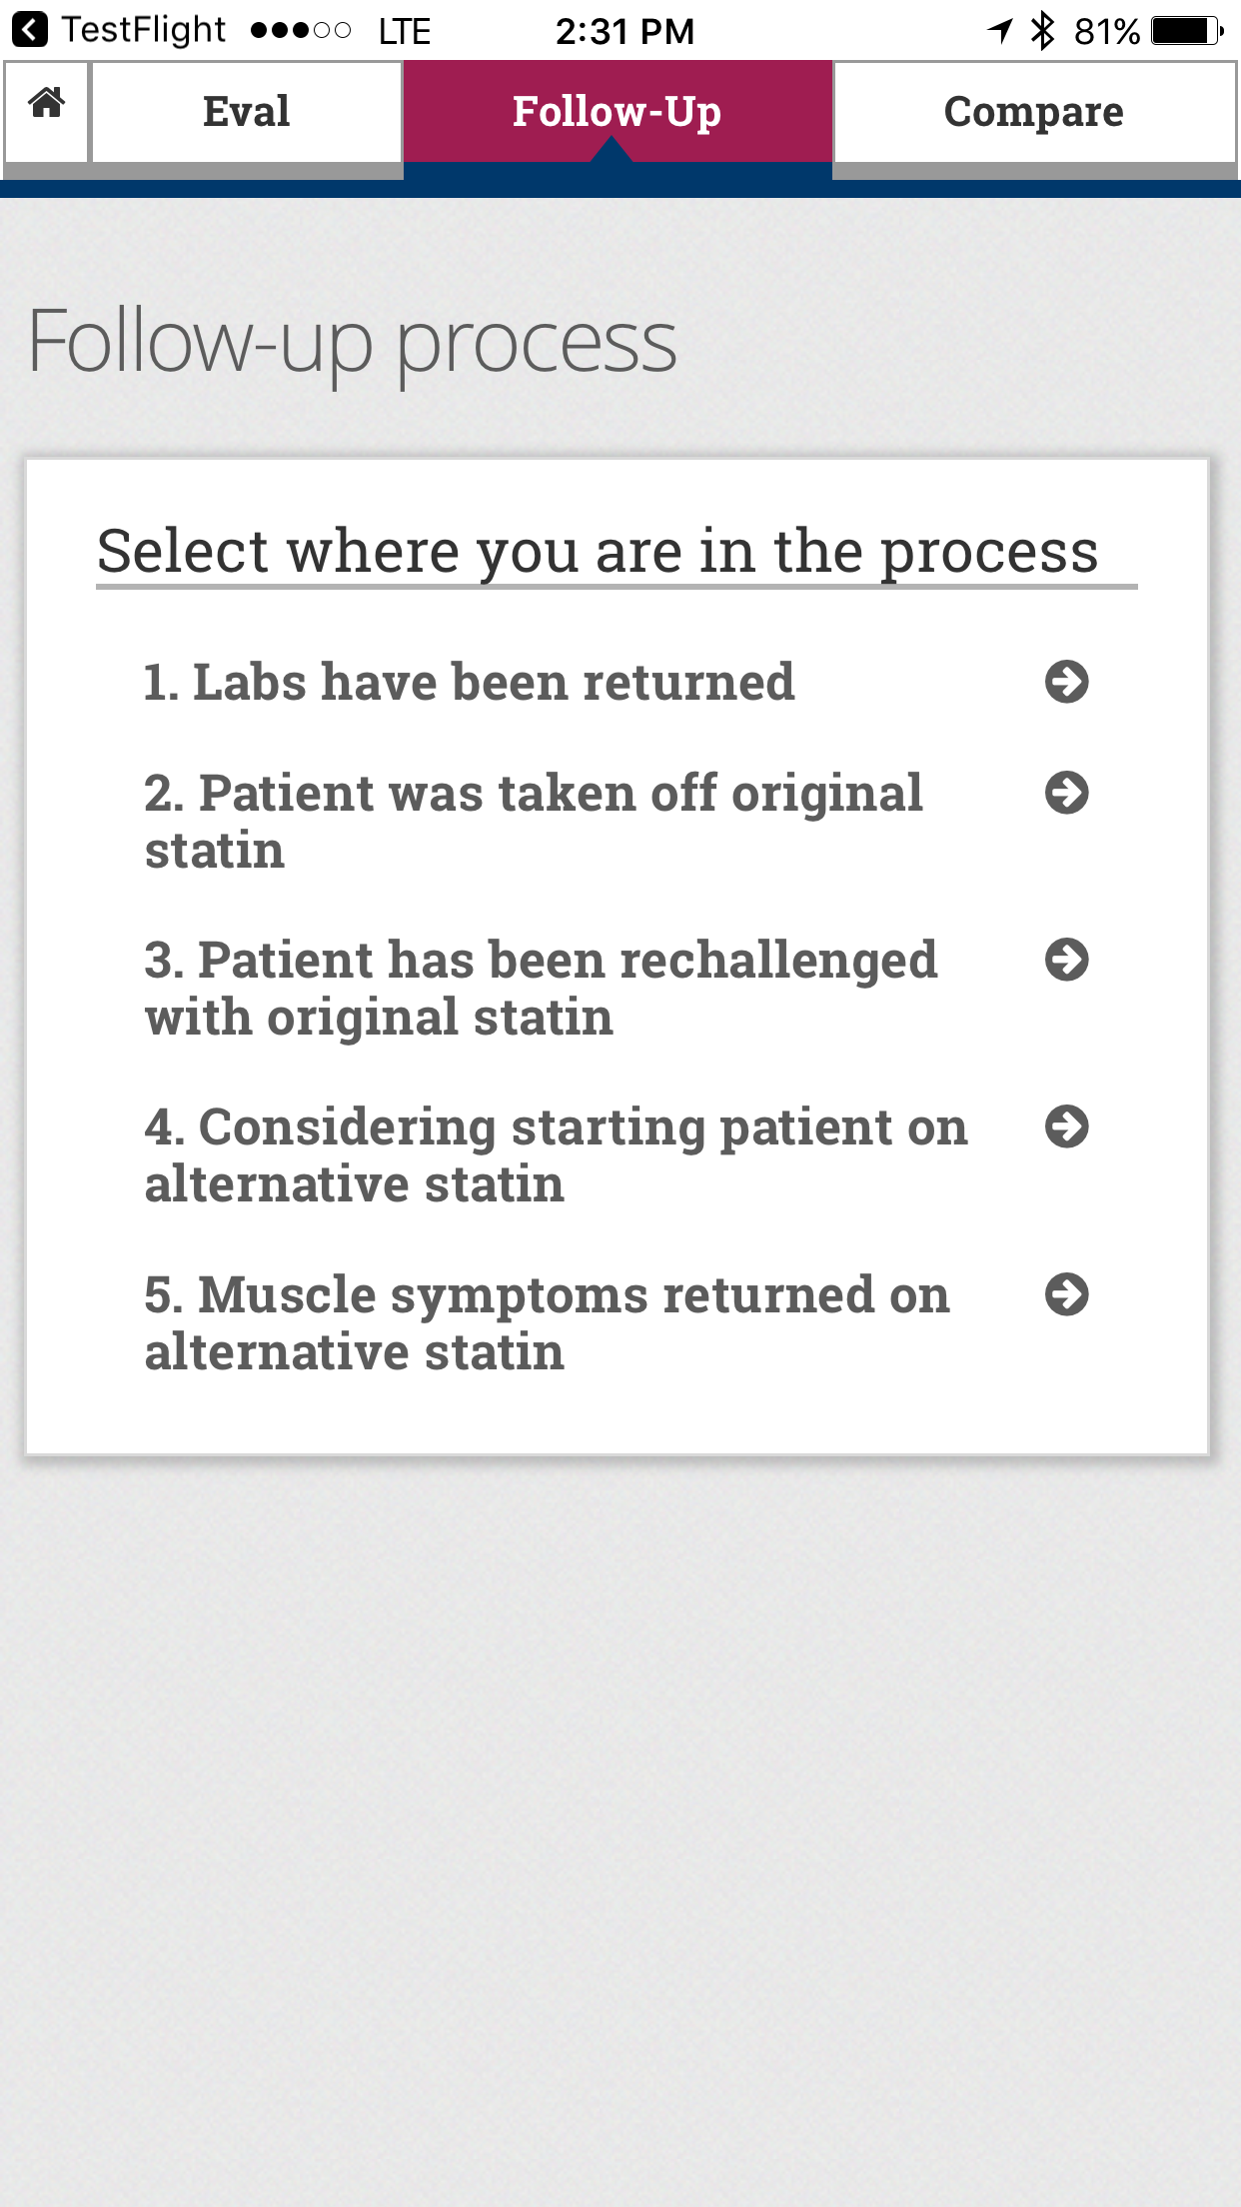Tap arrow beside rechallenged with original statin

pos(1066,961)
